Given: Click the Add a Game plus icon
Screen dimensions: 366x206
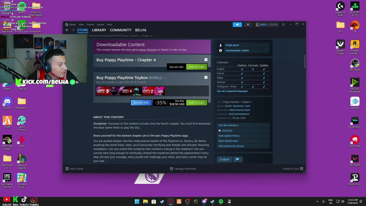Looking at the screenshot, I should pyautogui.click(x=67, y=169).
